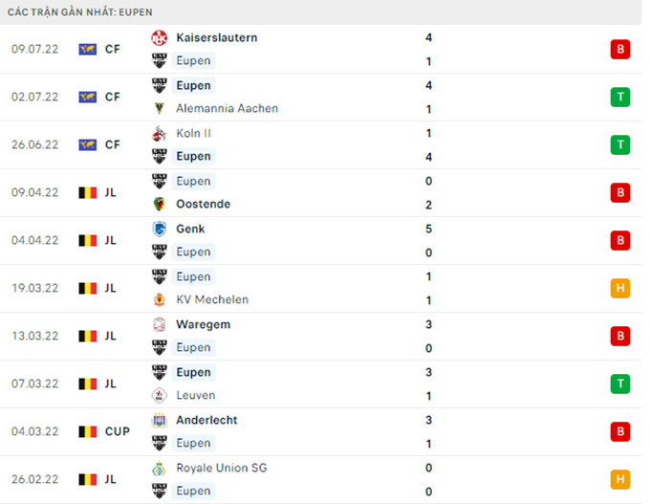The height and width of the screenshot is (504, 650).
Task: Click the Royale Union SG crest
Action: tap(160, 468)
